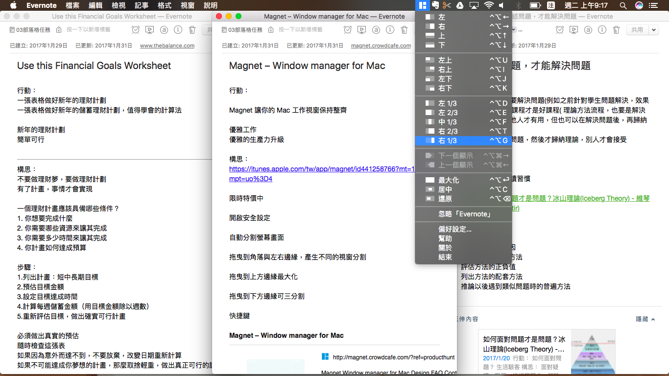Select 中 1/3 in the Magnet menu

(x=463, y=122)
